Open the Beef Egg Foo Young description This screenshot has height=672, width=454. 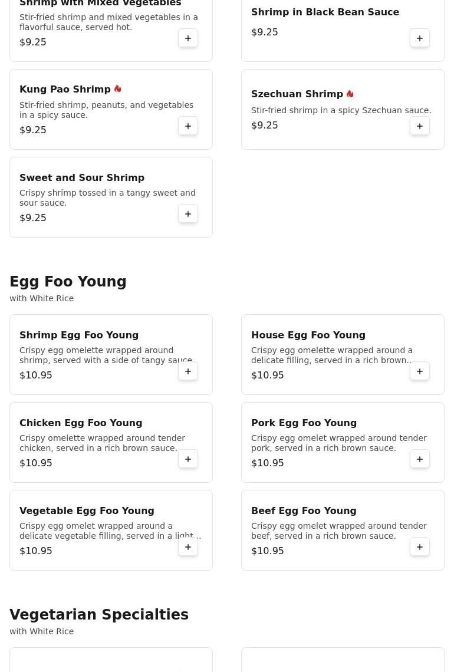click(x=338, y=531)
